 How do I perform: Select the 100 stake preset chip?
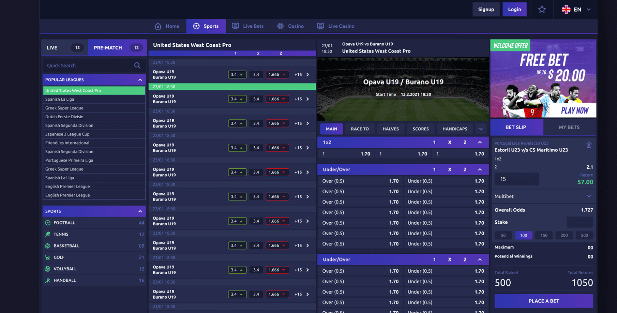click(524, 235)
